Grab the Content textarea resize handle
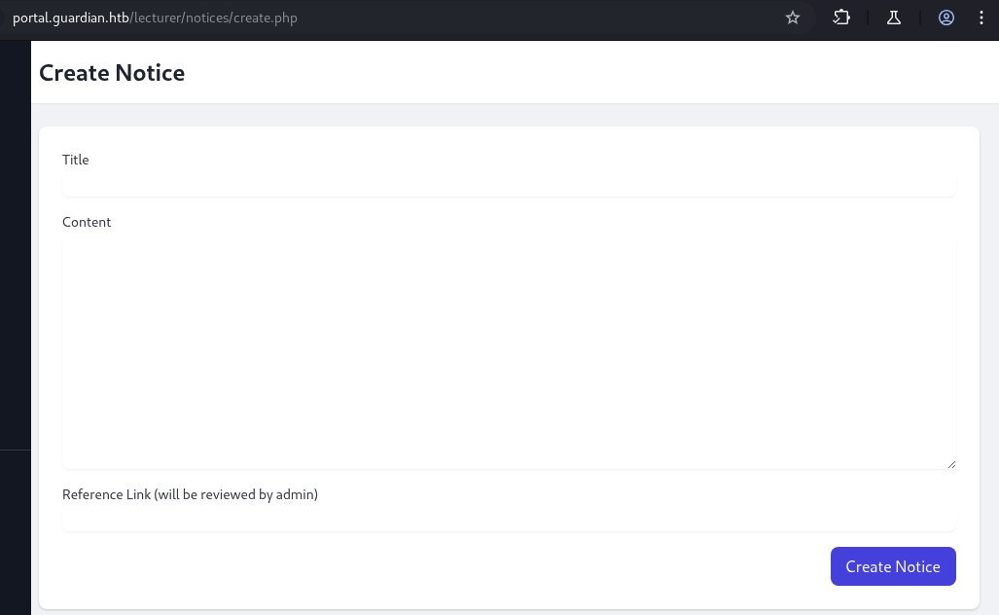Viewport: 999px width, 615px height. pyautogui.click(x=951, y=464)
